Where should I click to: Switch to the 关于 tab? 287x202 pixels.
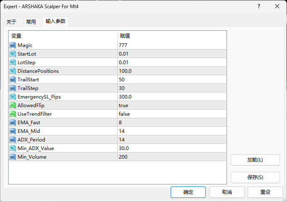[x=11, y=22]
